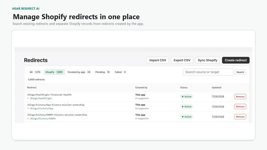Image resolution: width=267 pixels, height=150 pixels.
Task: Click the Export CSV button
Action: [182, 60]
